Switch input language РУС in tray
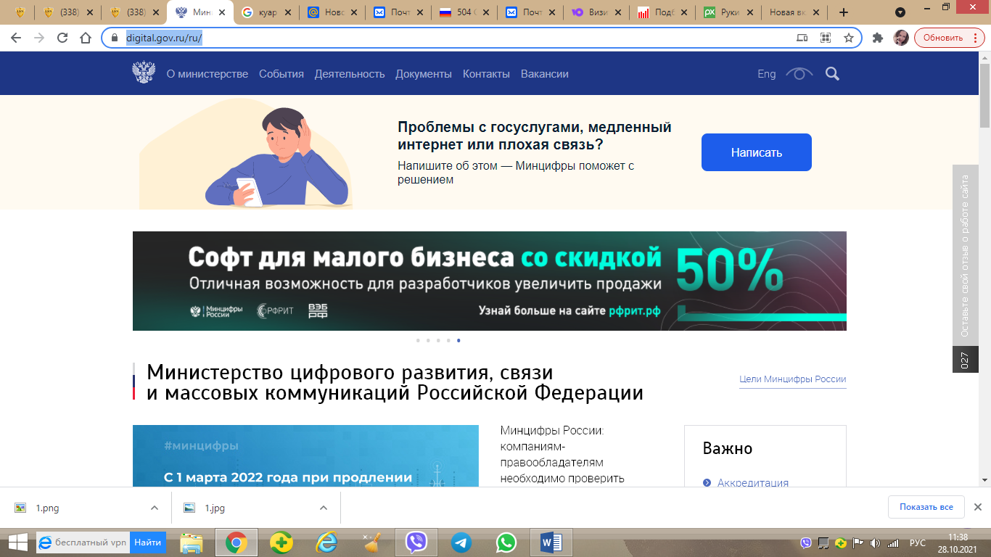This screenshot has height=557, width=991. pos(918,542)
